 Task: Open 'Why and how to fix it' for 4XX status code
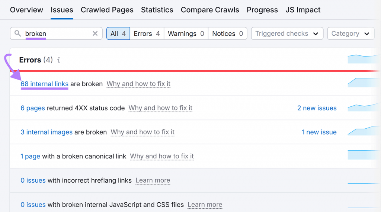[160, 108]
